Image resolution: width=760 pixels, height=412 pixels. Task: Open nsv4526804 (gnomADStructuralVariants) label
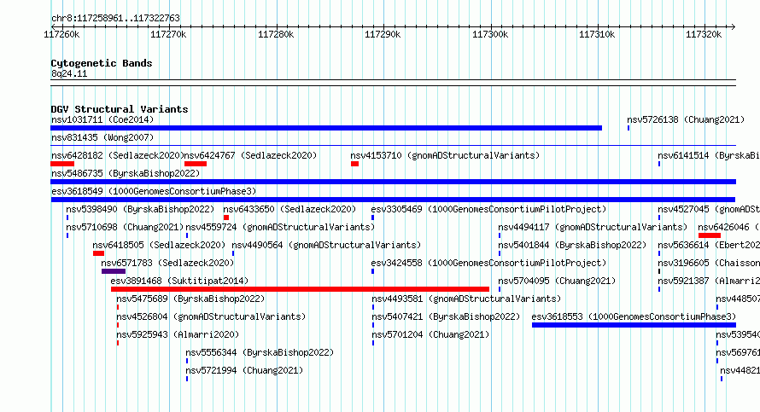point(211,316)
